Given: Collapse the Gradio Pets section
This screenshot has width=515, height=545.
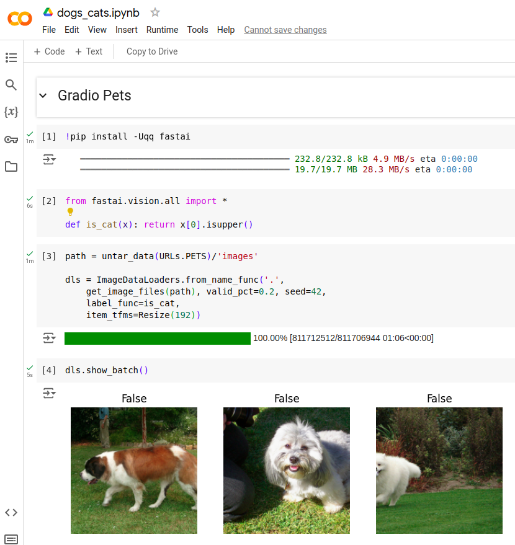Looking at the screenshot, I should pos(43,95).
